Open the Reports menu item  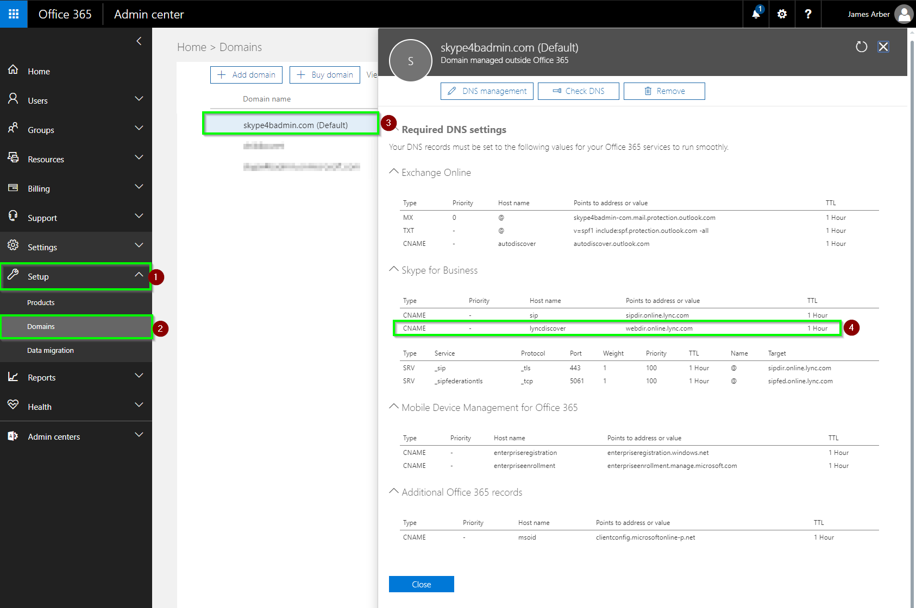[x=76, y=377]
